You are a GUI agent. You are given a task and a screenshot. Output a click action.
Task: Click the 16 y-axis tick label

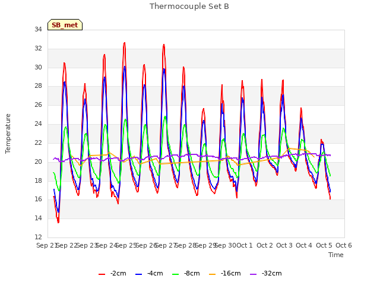click(38, 199)
